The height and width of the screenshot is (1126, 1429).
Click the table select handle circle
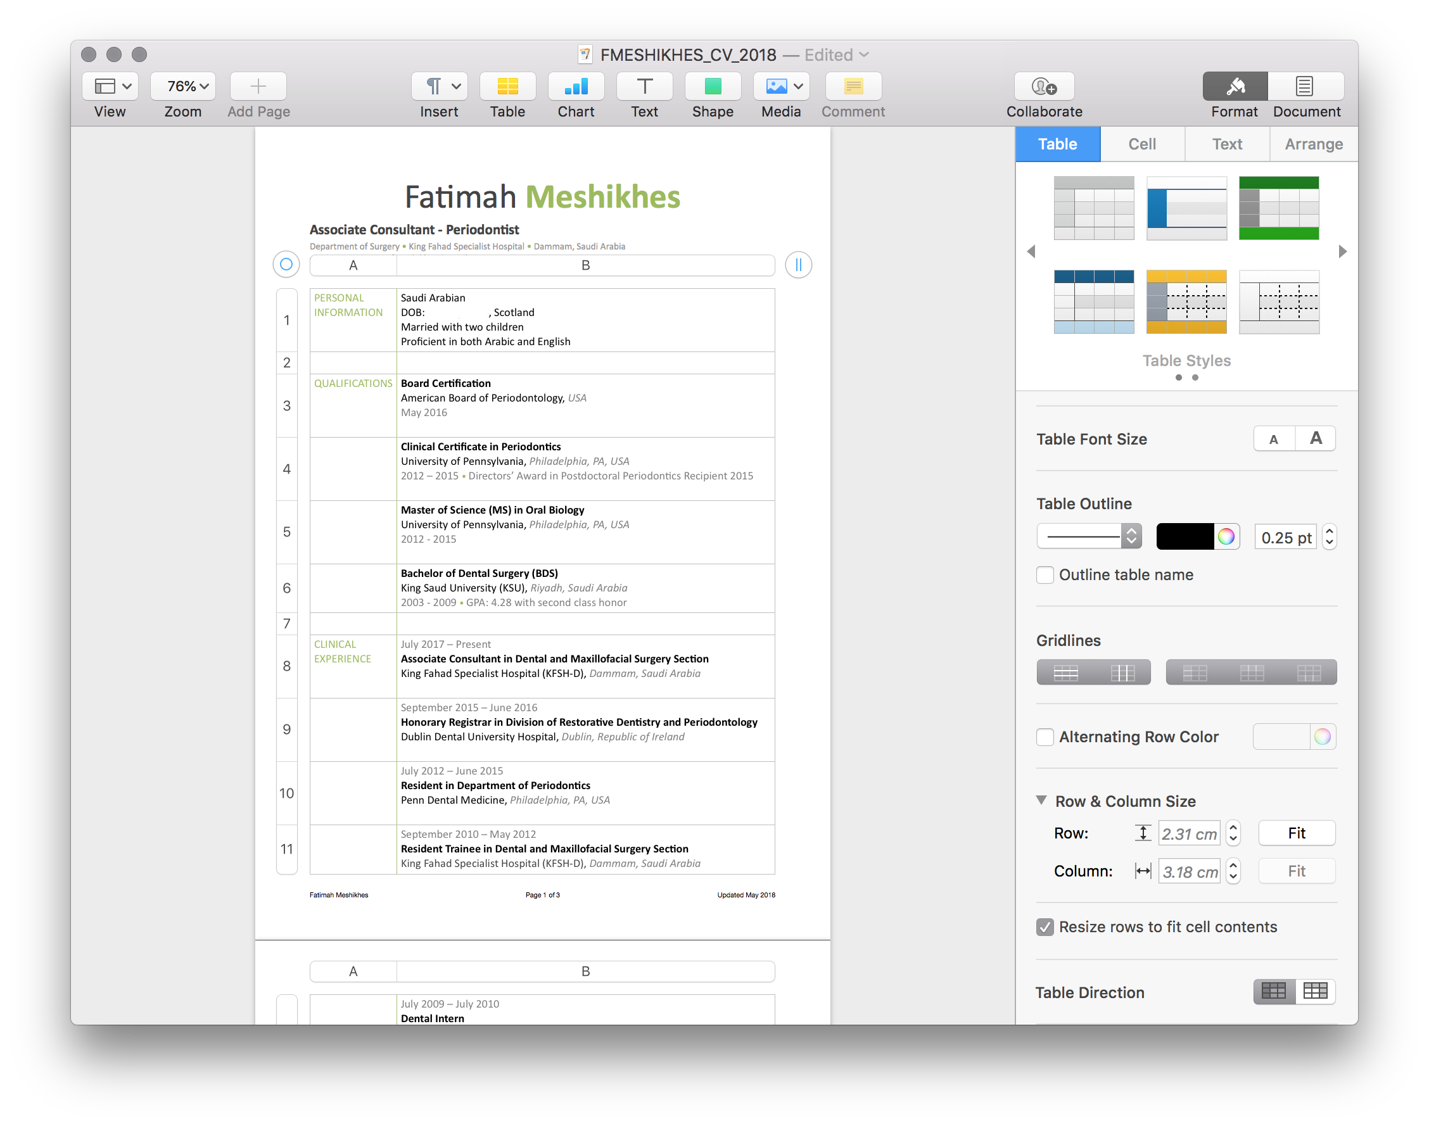pos(286,264)
